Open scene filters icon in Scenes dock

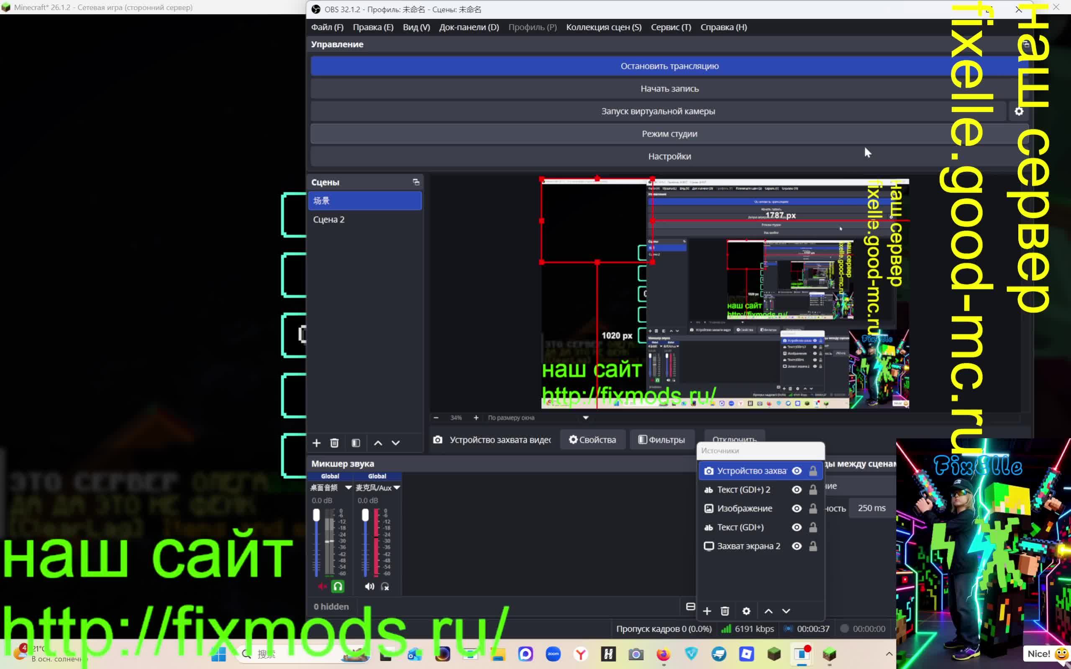click(x=356, y=443)
